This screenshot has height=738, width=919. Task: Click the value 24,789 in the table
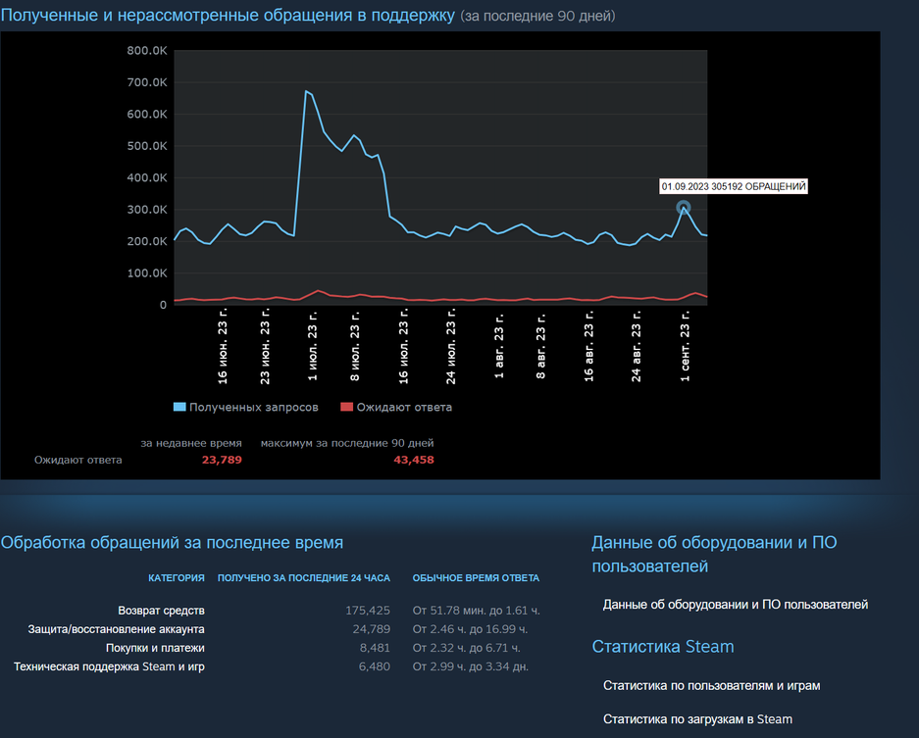371,629
